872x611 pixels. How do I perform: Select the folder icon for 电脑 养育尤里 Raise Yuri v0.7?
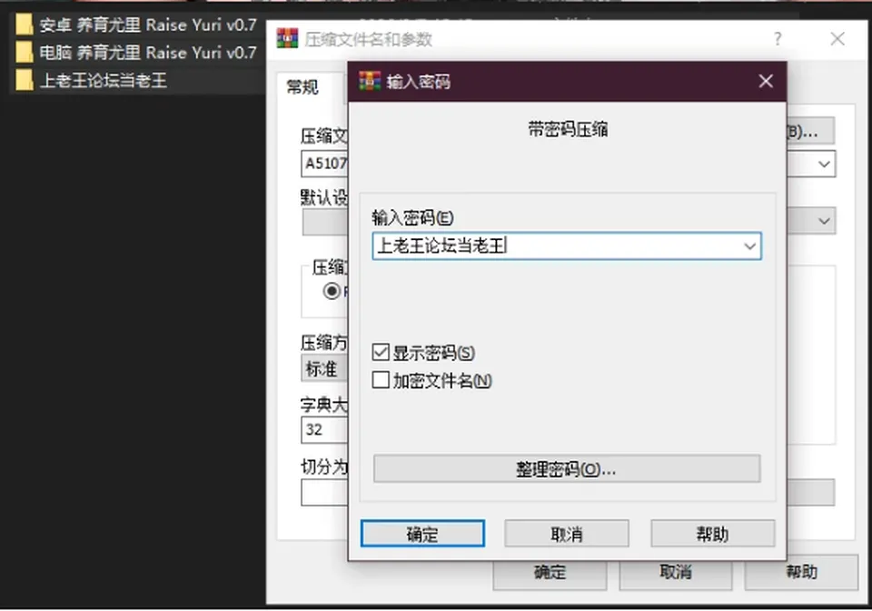coord(24,53)
